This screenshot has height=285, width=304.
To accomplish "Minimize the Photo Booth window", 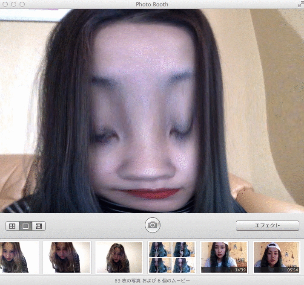I will [x=14, y=4].
